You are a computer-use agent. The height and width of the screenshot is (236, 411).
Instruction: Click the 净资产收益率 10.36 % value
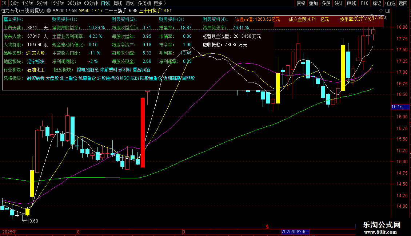[97, 28]
